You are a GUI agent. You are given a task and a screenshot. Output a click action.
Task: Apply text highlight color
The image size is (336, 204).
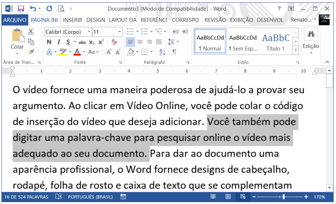pyautogui.click(x=63, y=52)
